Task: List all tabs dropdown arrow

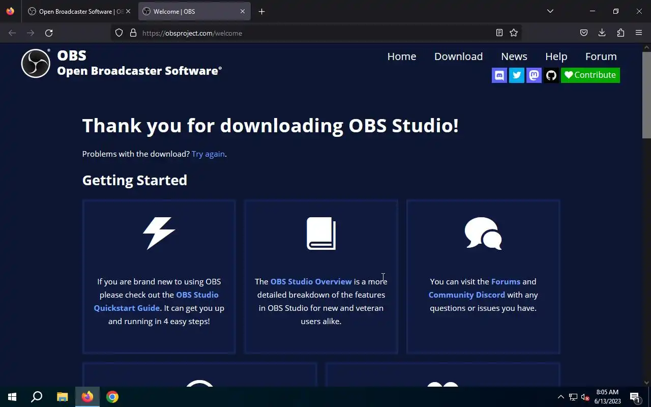Action: 550,11
